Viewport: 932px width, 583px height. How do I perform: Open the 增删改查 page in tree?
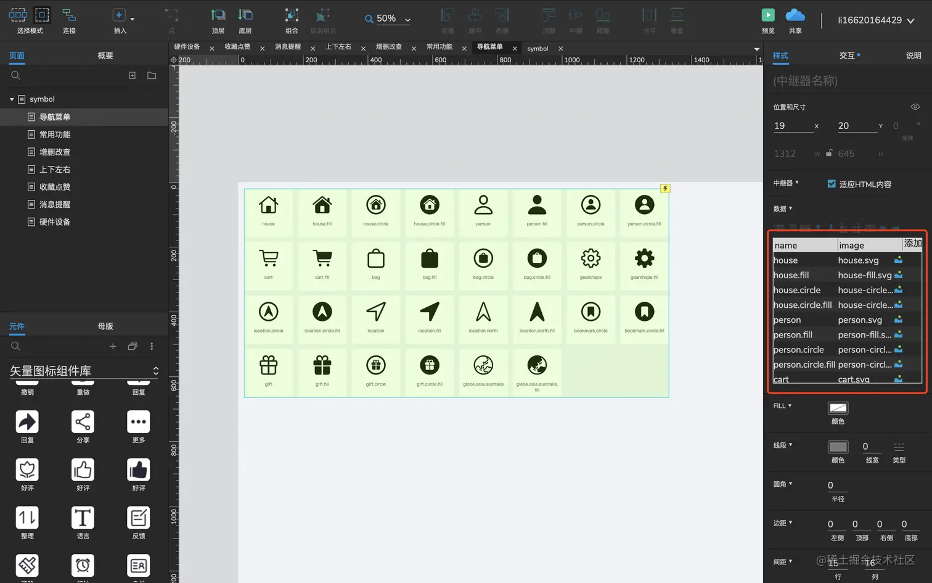[x=55, y=152]
